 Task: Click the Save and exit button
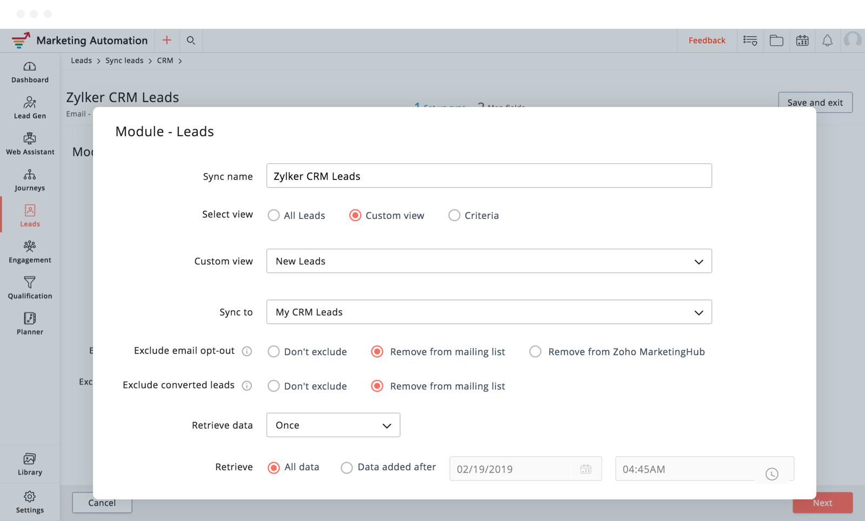coord(815,103)
